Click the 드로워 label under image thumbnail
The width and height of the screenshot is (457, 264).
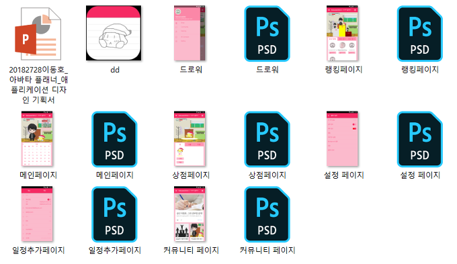pos(191,69)
